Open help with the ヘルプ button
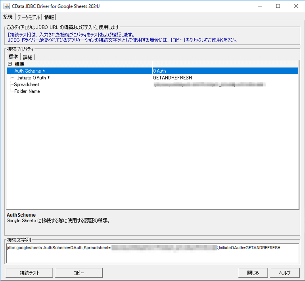This screenshot has height=281, width=305. pyautogui.click(x=285, y=273)
